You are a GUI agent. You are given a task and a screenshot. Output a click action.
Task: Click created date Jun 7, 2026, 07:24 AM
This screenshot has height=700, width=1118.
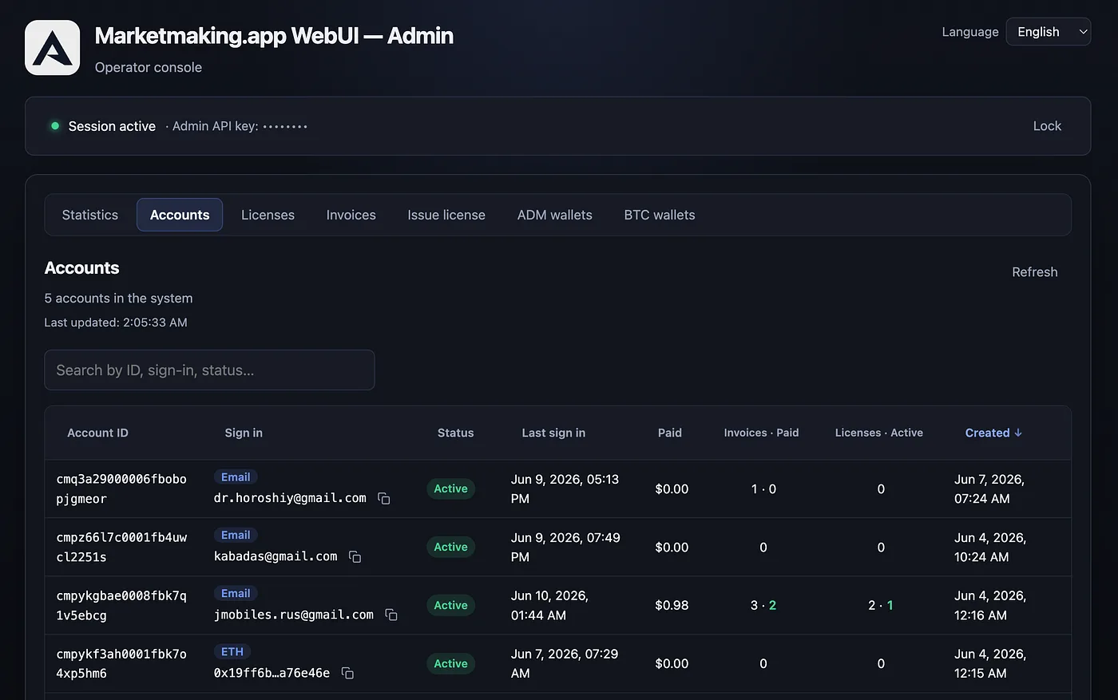(x=989, y=488)
